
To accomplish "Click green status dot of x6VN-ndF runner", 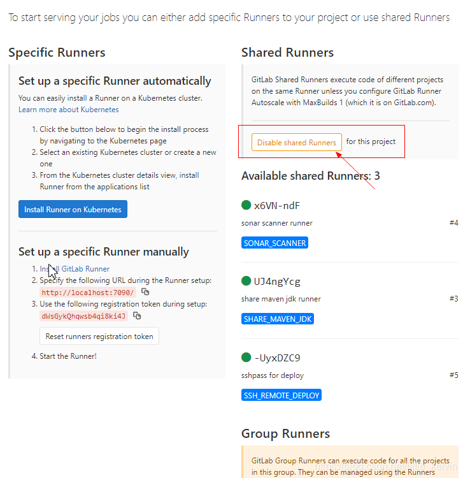I will [246, 205].
